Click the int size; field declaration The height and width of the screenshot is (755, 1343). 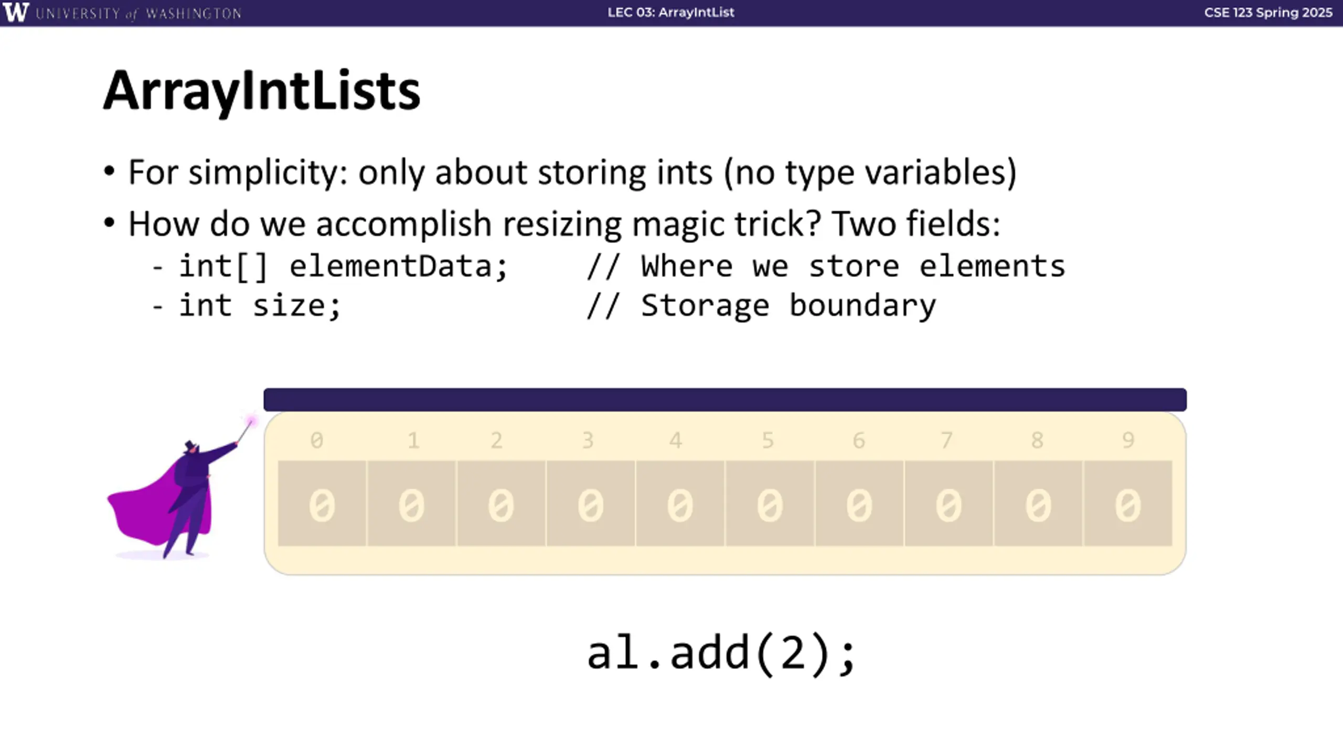click(x=260, y=305)
